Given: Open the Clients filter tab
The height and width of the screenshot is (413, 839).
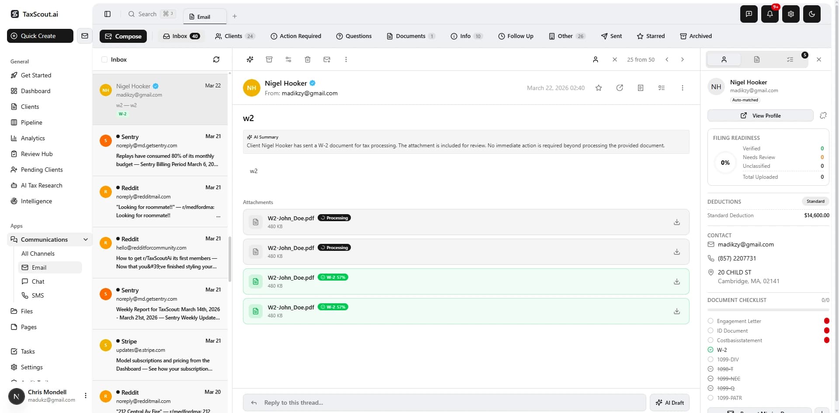Looking at the screenshot, I should (x=235, y=36).
